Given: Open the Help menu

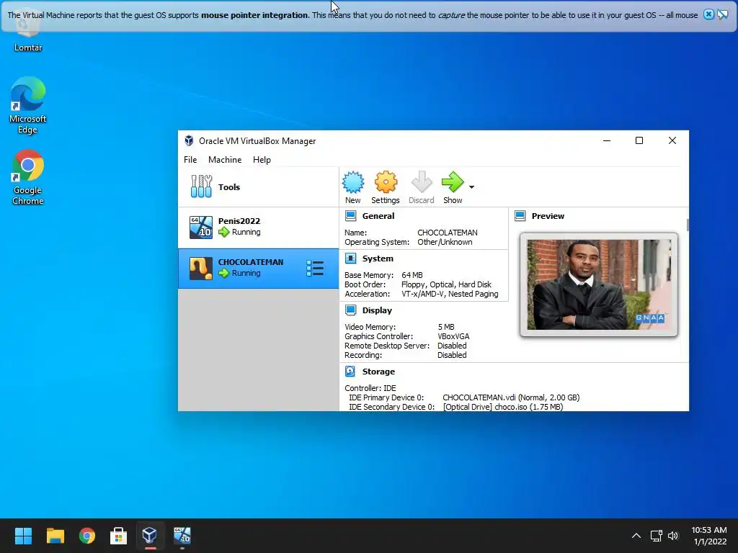Looking at the screenshot, I should coord(262,160).
